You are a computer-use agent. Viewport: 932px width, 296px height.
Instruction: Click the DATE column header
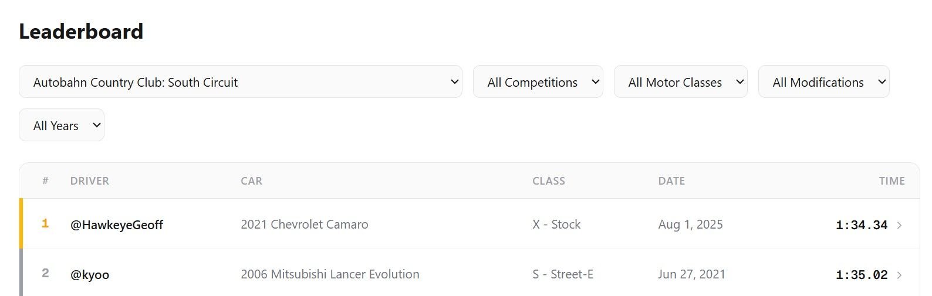671,181
